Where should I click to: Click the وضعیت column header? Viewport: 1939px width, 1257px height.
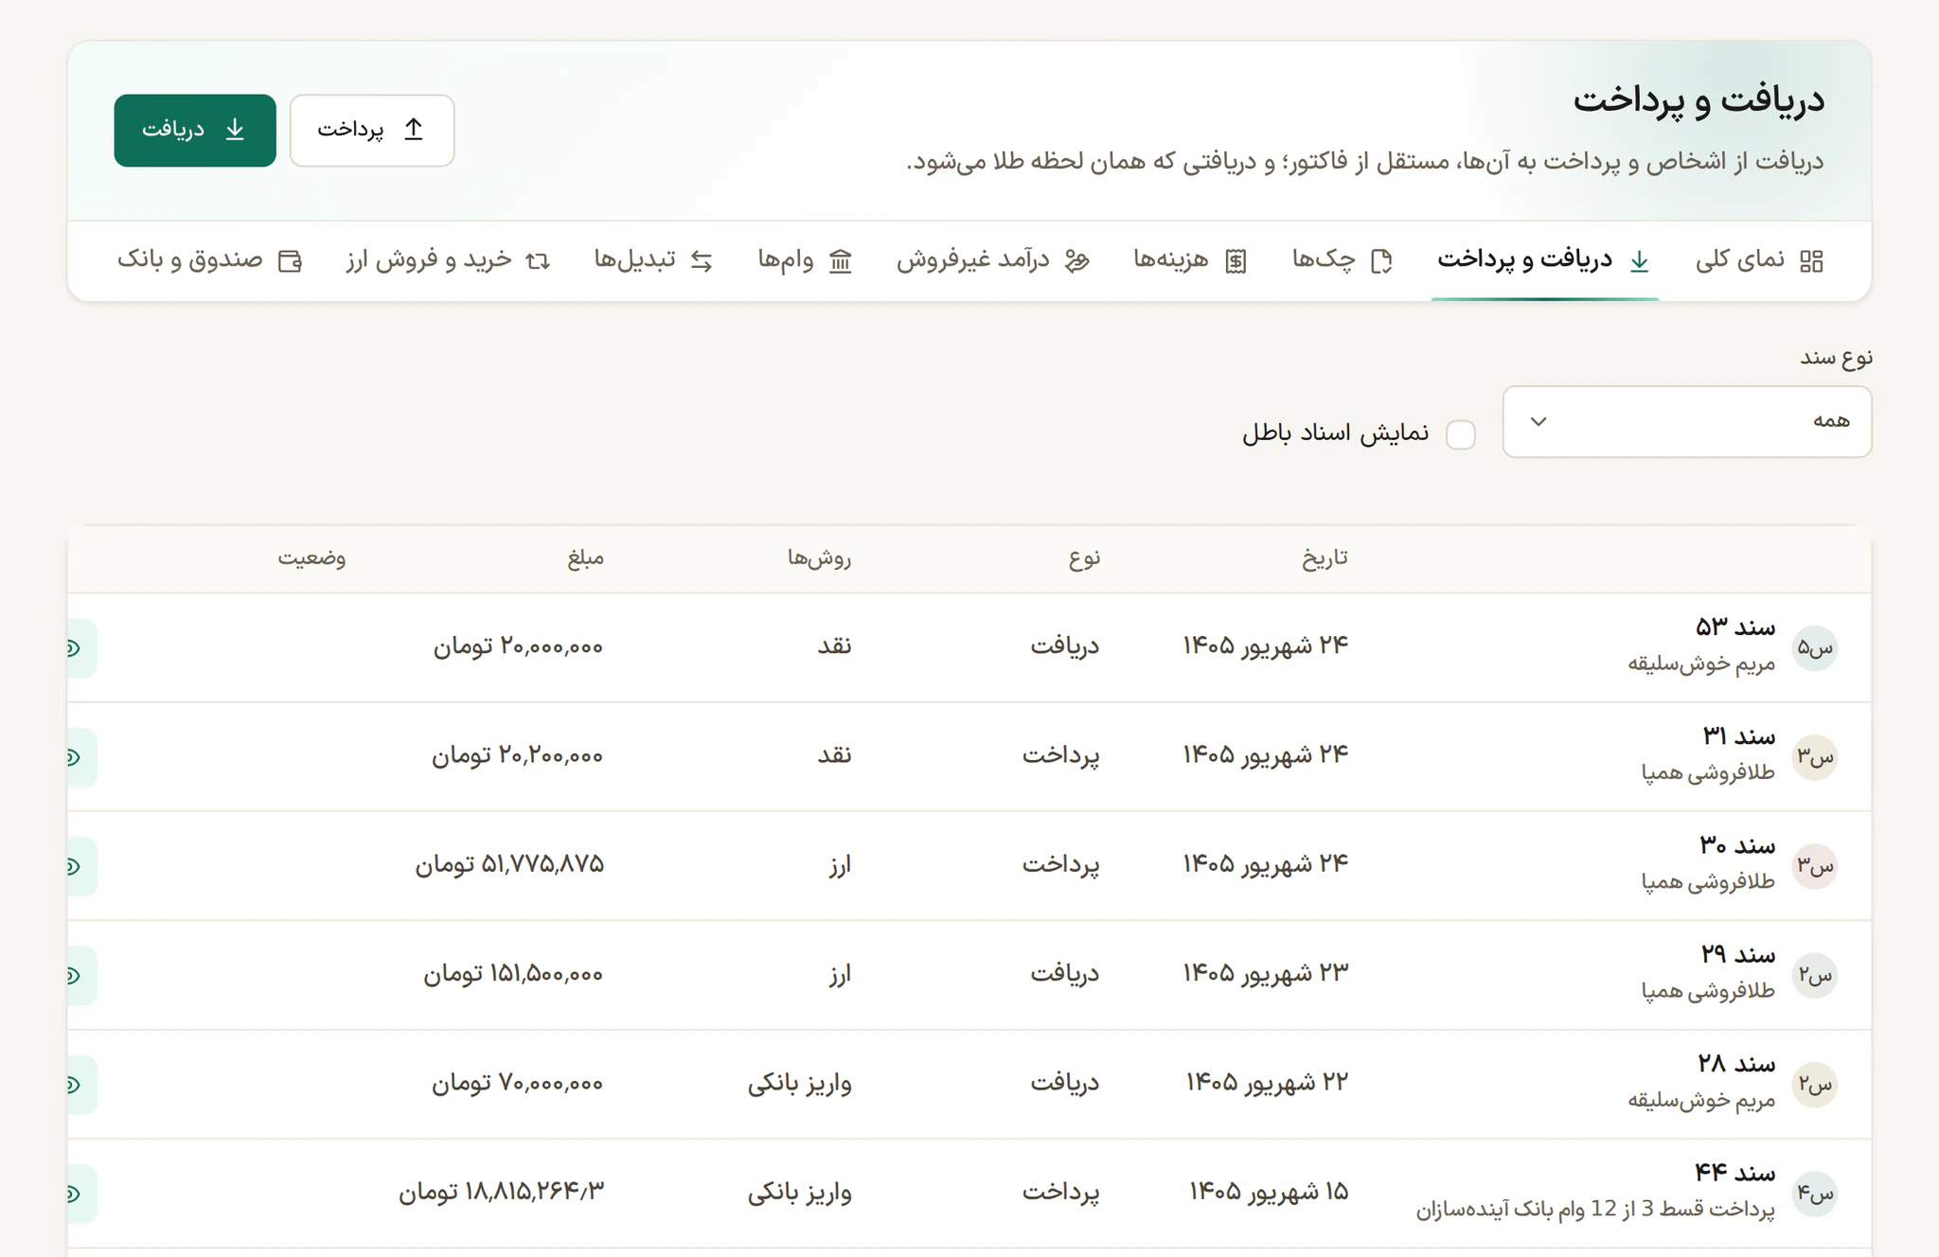[x=311, y=558]
